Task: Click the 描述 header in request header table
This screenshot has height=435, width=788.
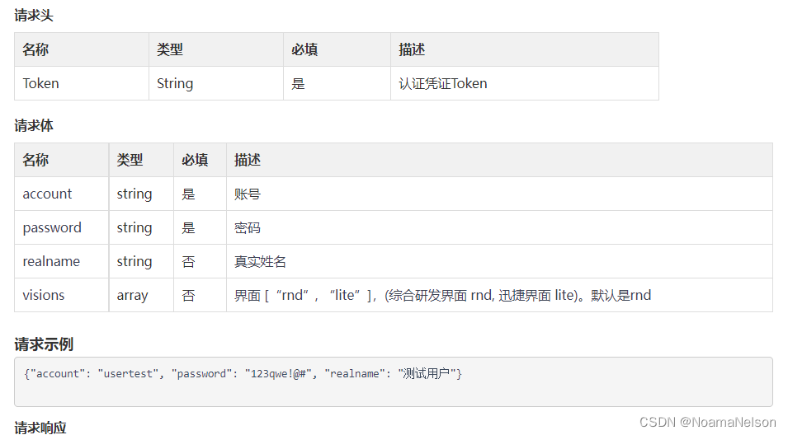Action: pyautogui.click(x=525, y=49)
